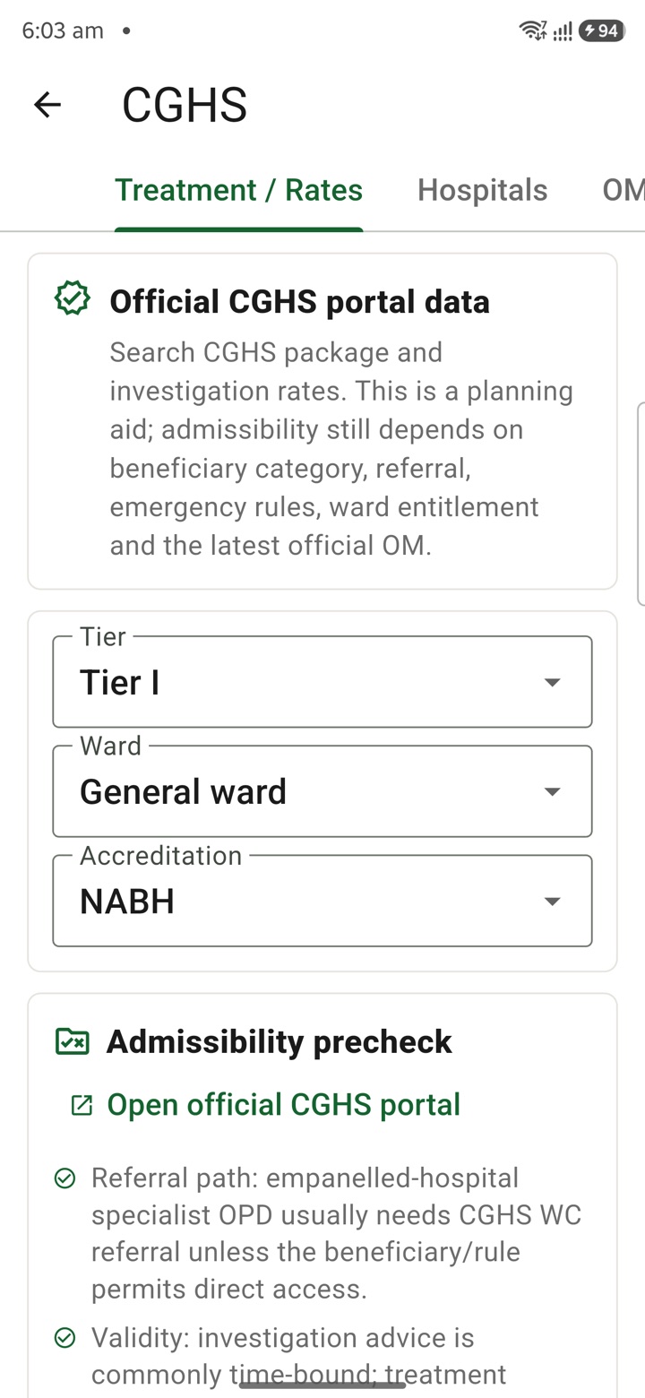Open the Accreditation dropdown showing NABH
Screen dimensions: 645x1398
click(x=322, y=901)
